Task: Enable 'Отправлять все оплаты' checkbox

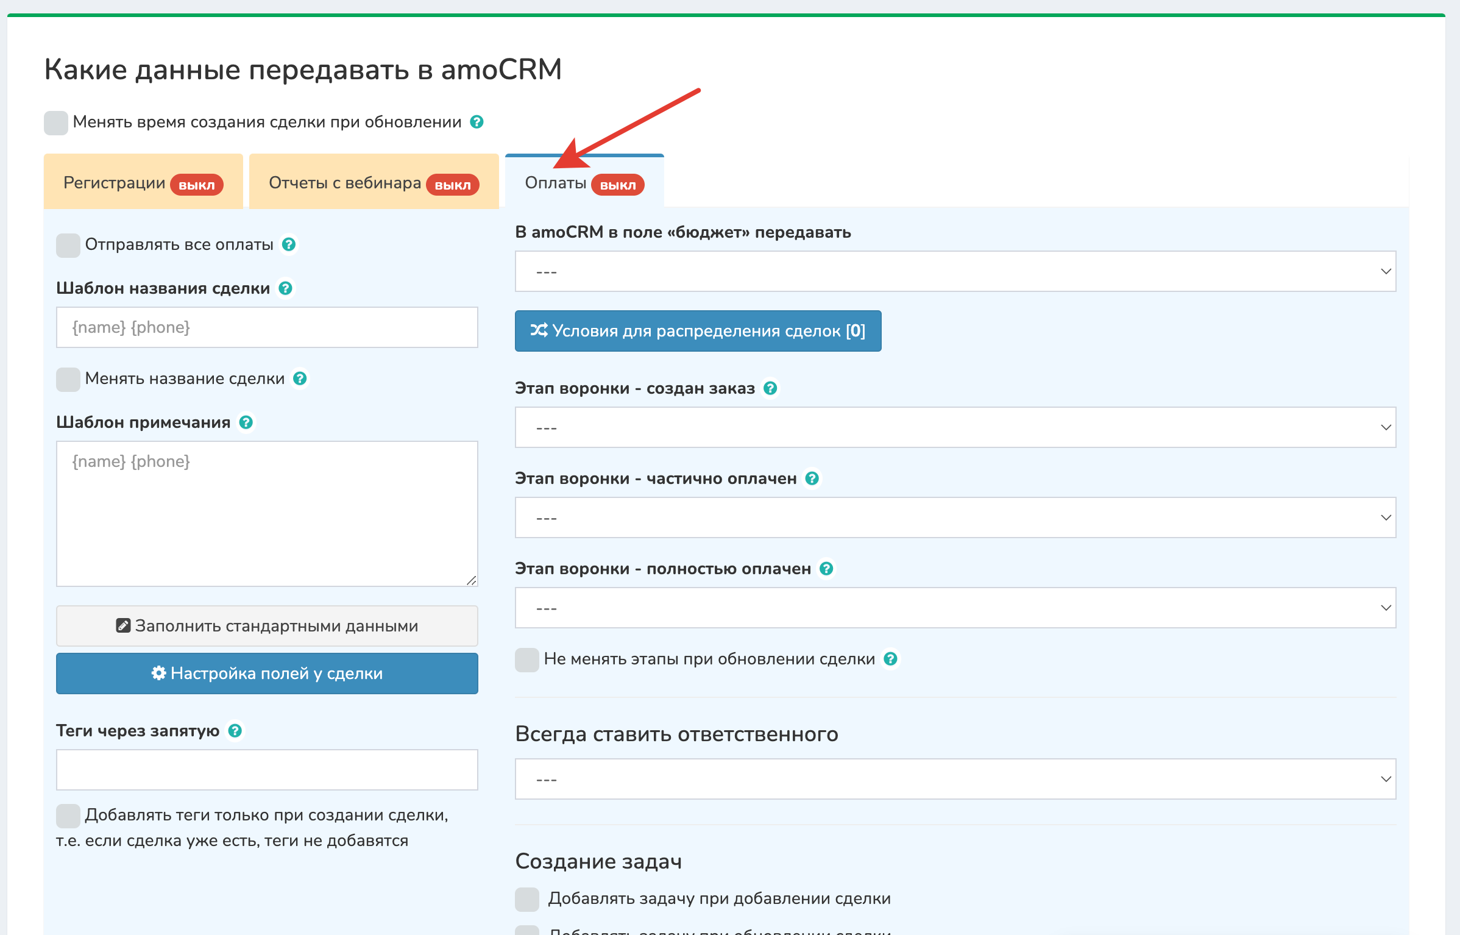Action: (x=68, y=245)
